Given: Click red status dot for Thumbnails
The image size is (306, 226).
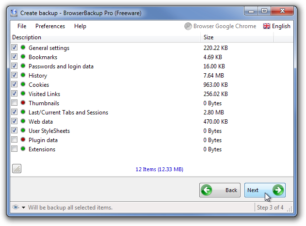Looking at the screenshot, I should coord(23,103).
